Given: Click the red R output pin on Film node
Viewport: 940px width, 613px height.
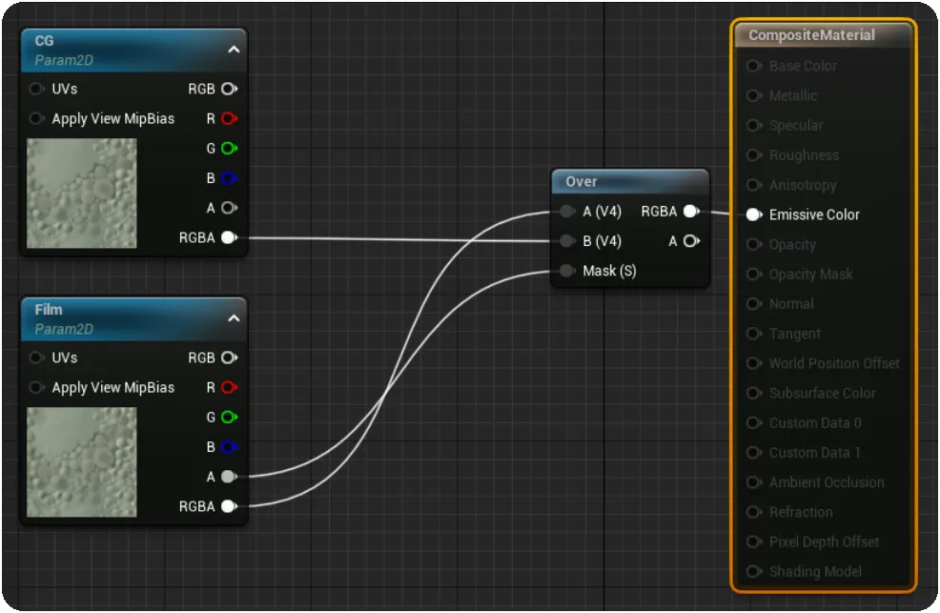Looking at the screenshot, I should 229,388.
